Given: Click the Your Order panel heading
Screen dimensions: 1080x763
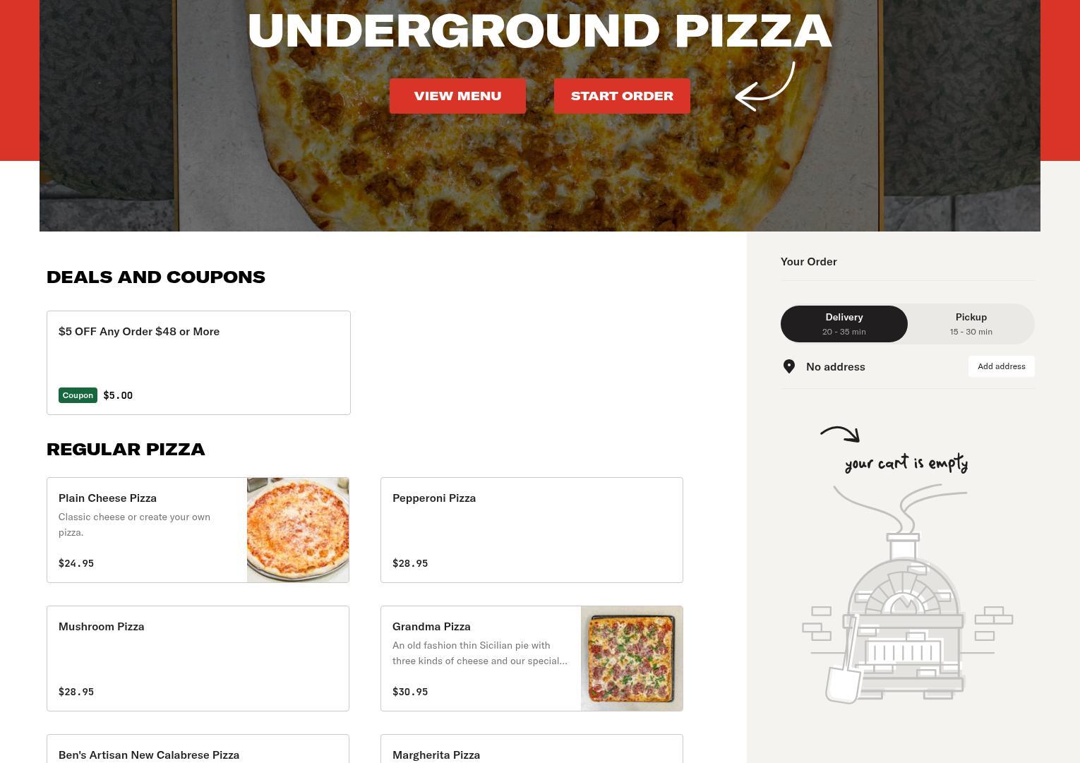Looking at the screenshot, I should click(809, 261).
